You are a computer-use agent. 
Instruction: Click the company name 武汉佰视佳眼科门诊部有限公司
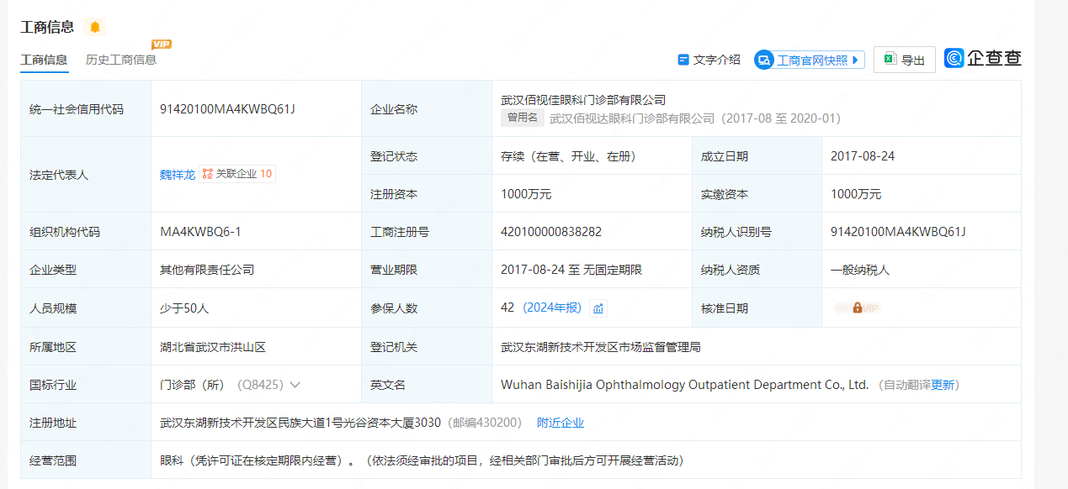coord(583,100)
